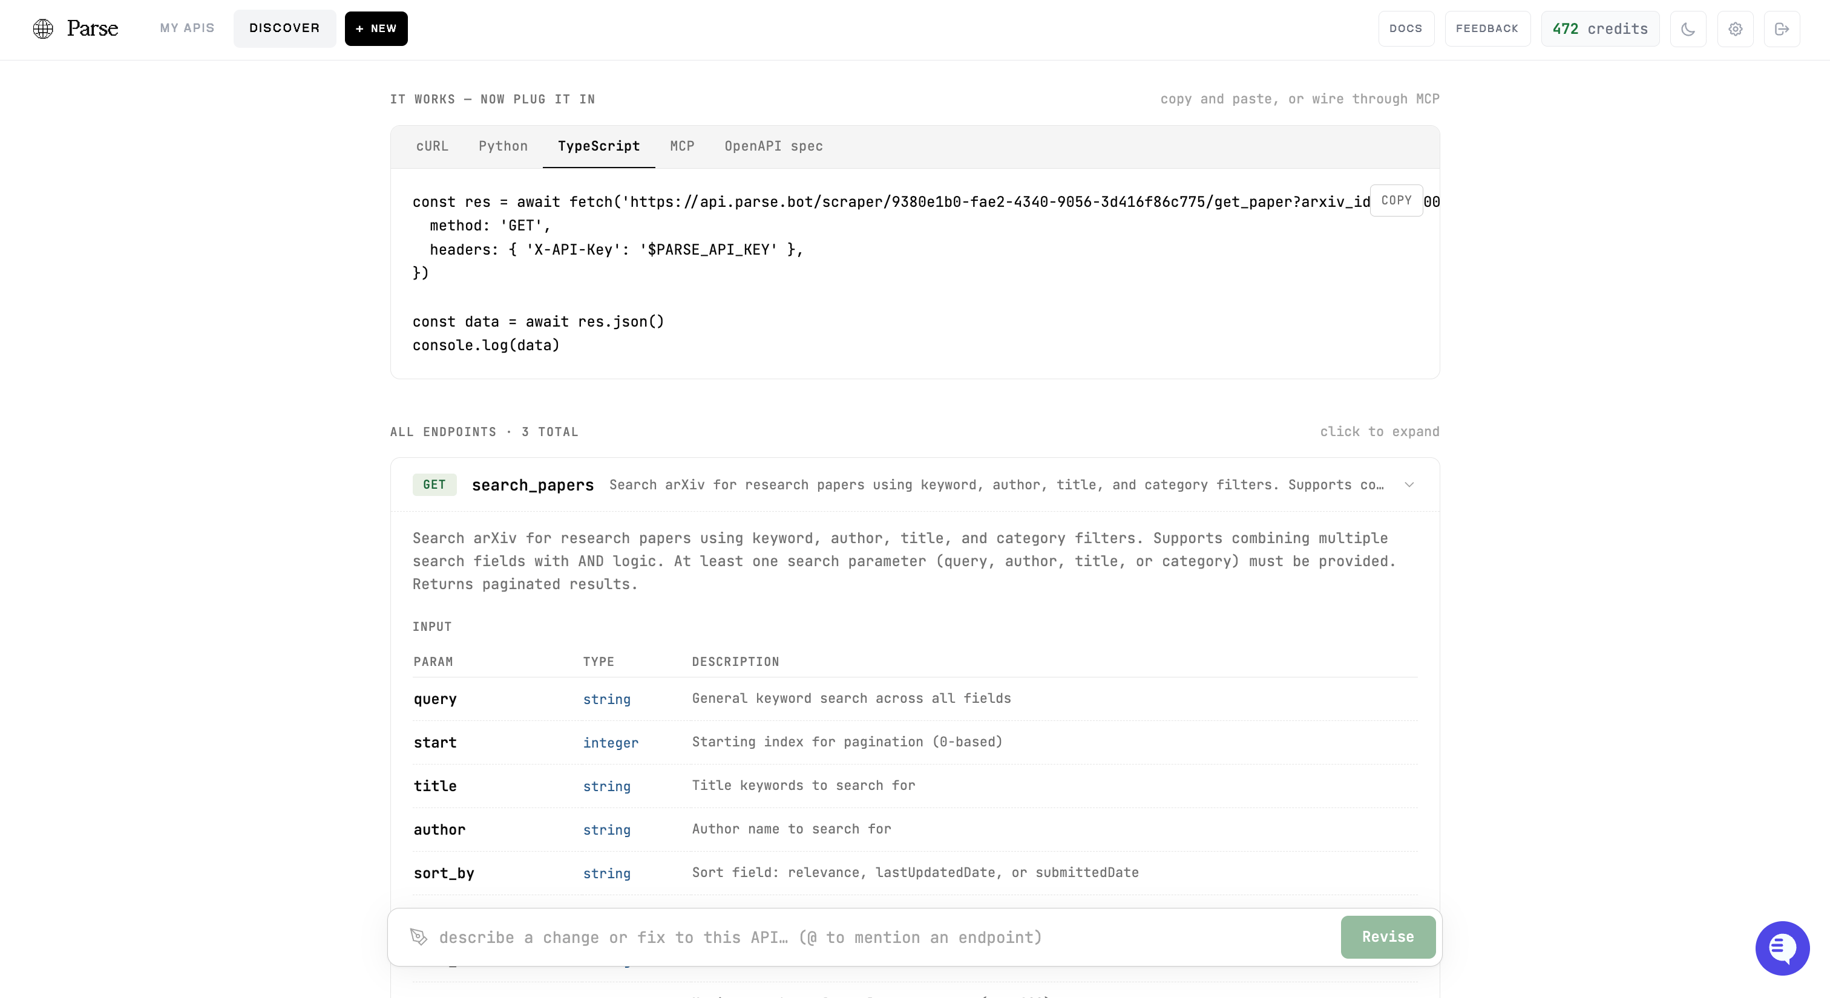Click the sort_by description text
The height and width of the screenshot is (998, 1830).
915,872
